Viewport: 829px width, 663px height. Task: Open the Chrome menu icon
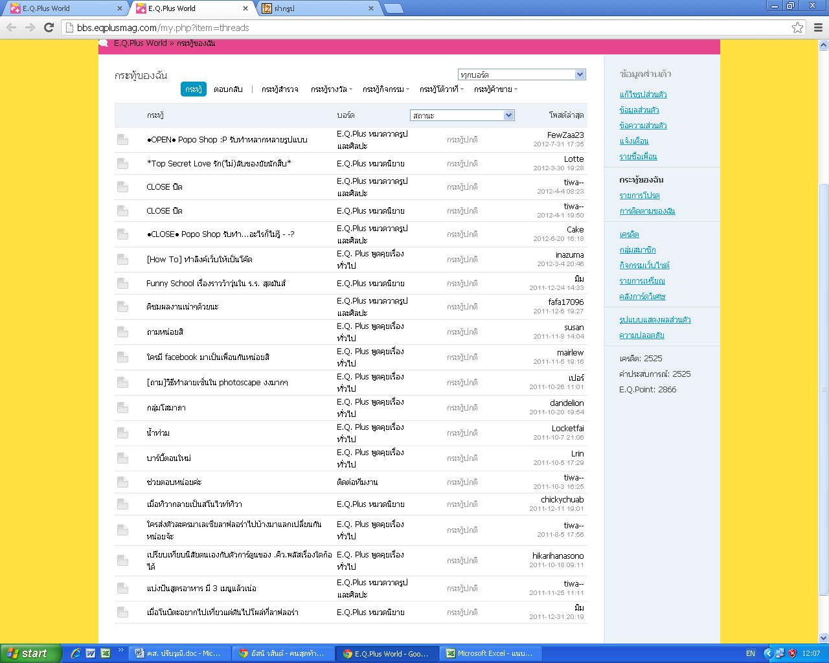pyautogui.click(x=818, y=27)
